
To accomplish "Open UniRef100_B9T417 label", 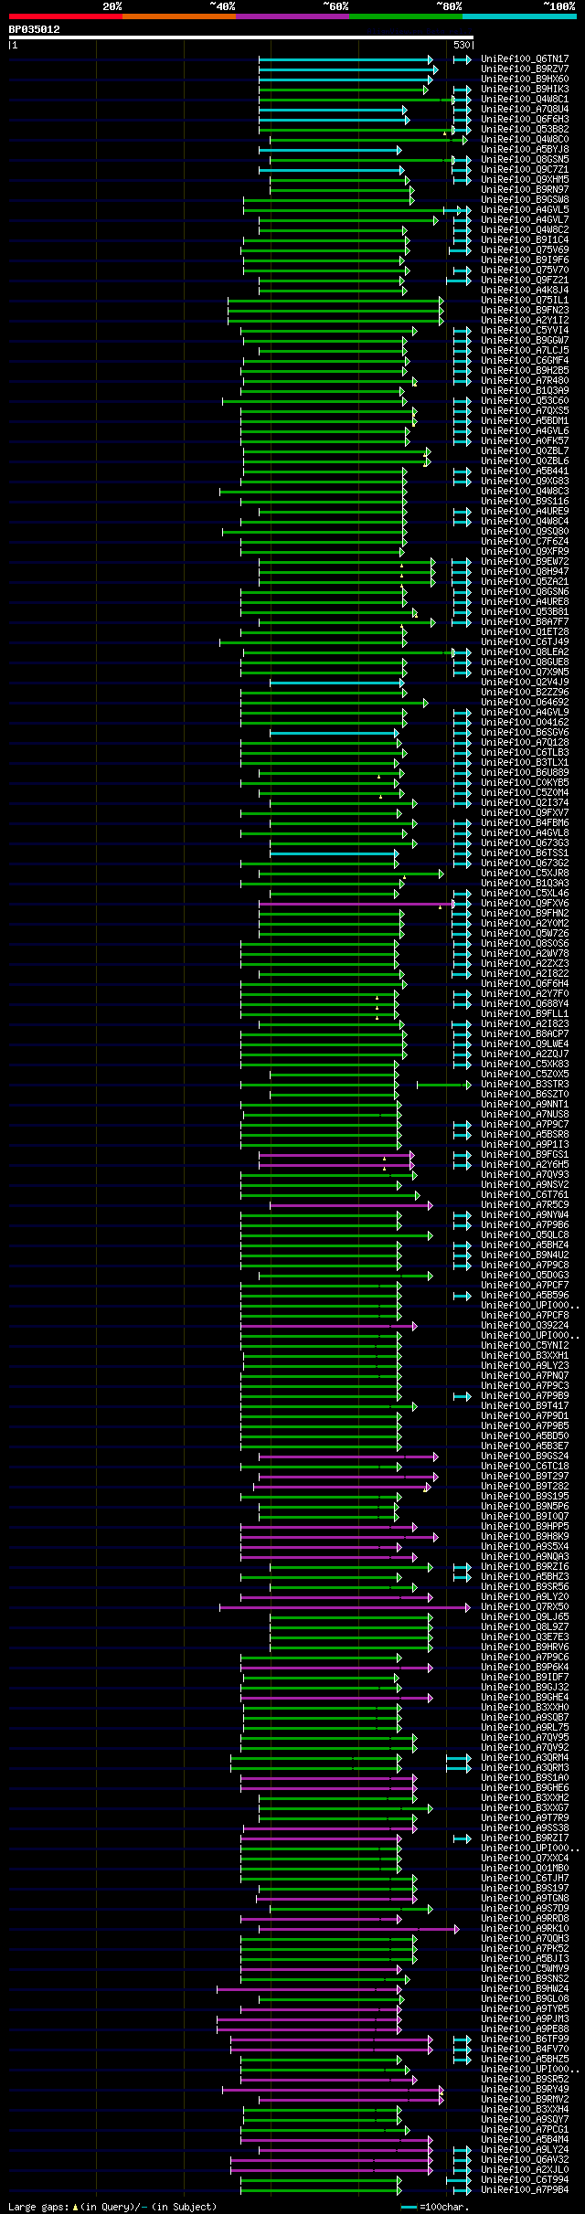I will (525, 1406).
